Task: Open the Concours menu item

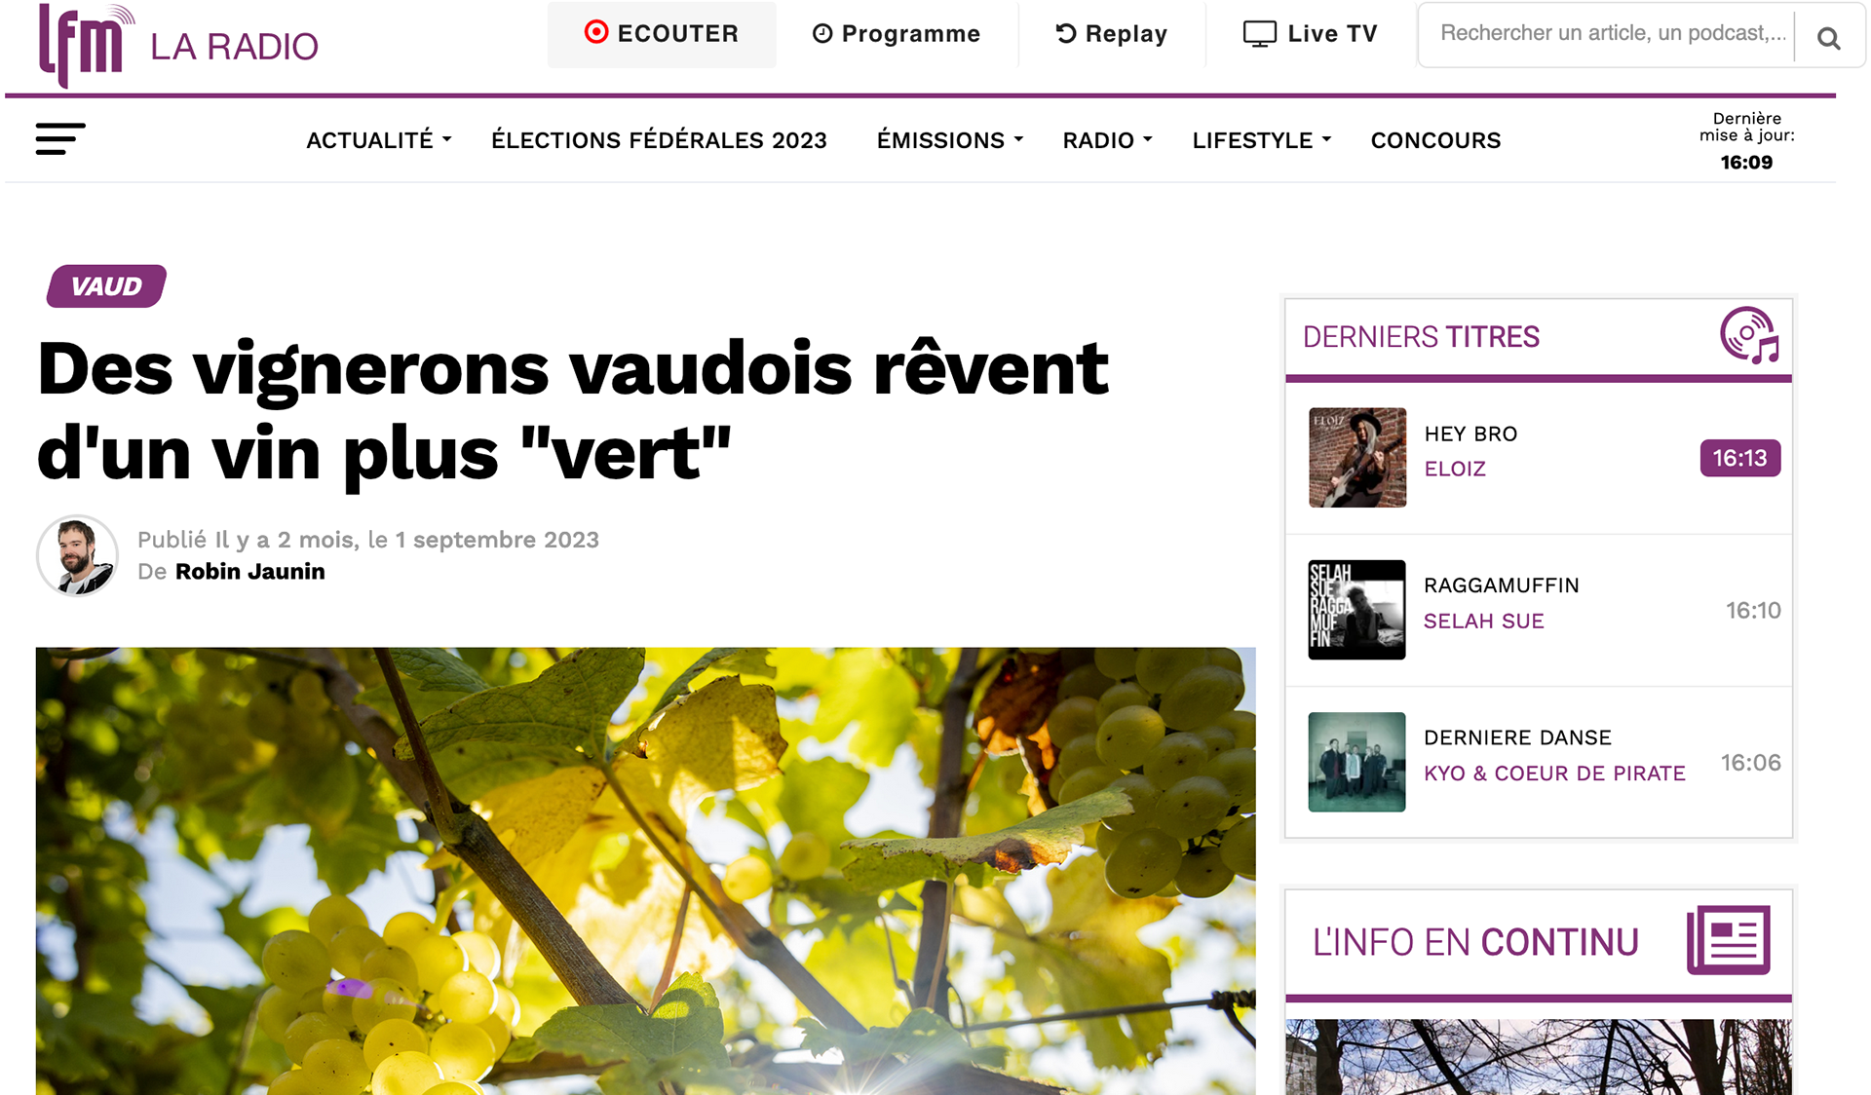Action: pos(1435,140)
